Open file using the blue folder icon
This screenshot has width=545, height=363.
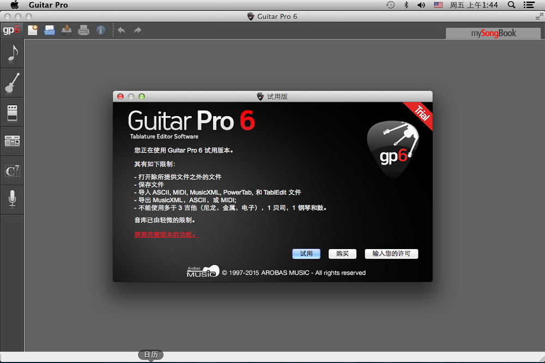(x=50, y=31)
